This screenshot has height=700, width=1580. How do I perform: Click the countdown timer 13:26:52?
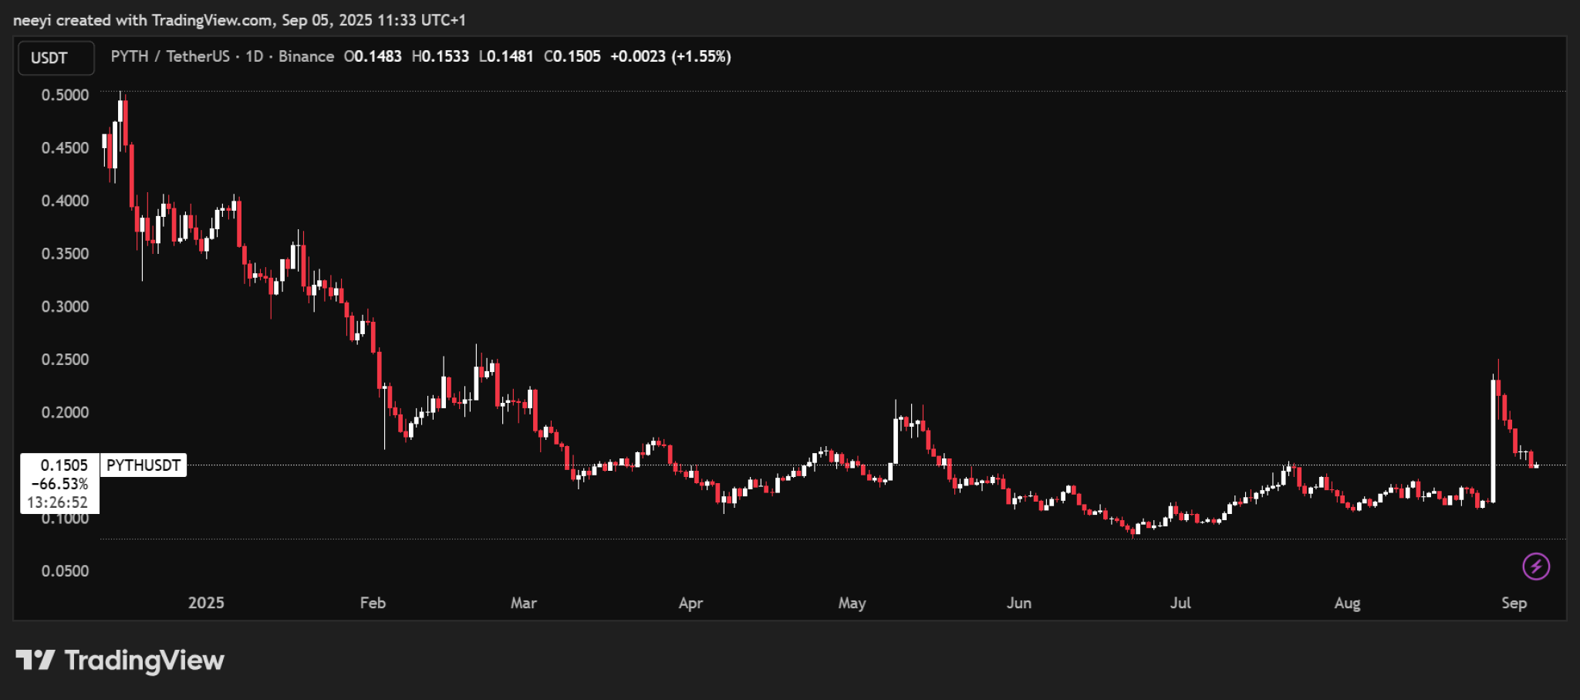pyautogui.click(x=59, y=504)
